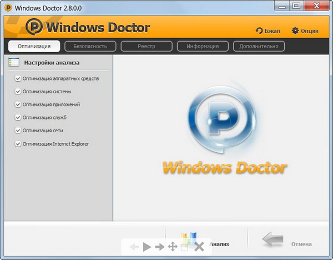Click the right arrow in overlay toolbar
Viewport: 333px width, 260px height.
pos(160,247)
